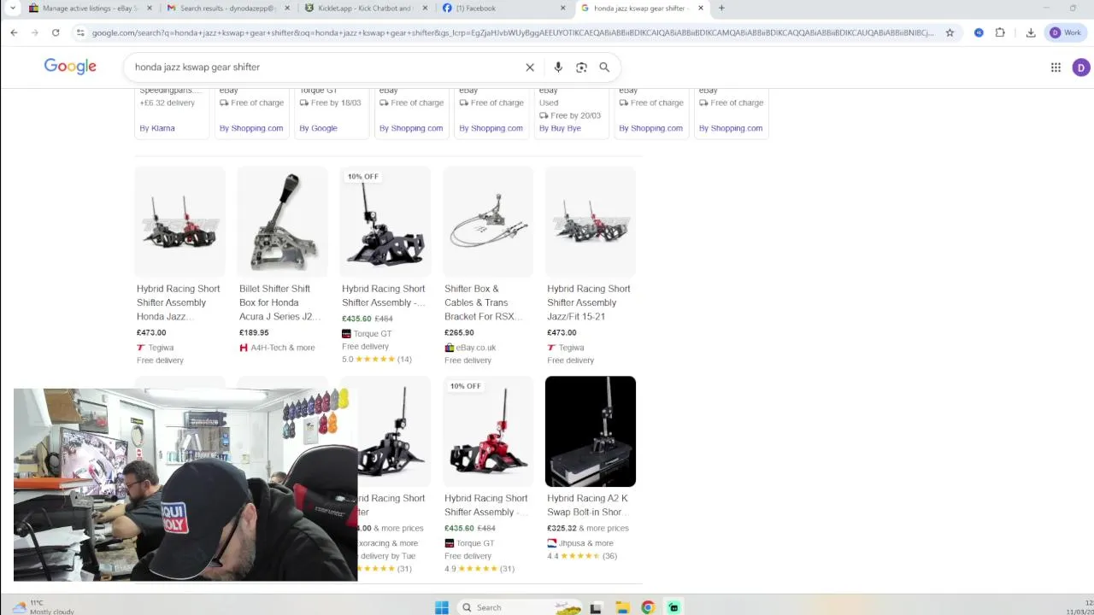Click the Shifter Box & Cables product image
Screen dimensions: 1094x615
[x=487, y=221]
